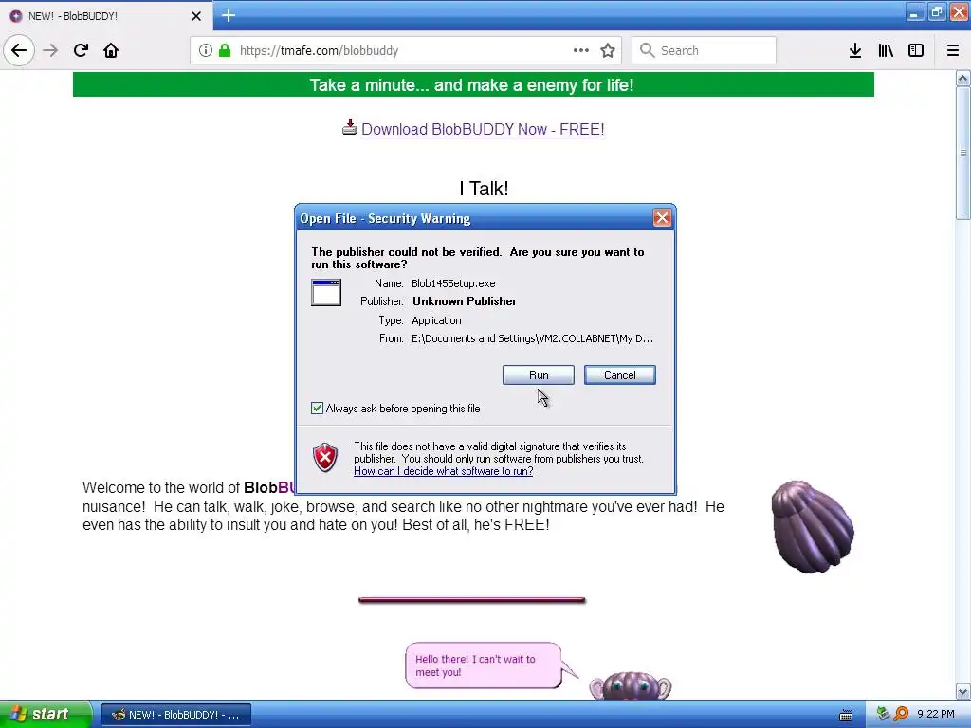
Task: Go back using the browser back arrow
Action: 19,50
